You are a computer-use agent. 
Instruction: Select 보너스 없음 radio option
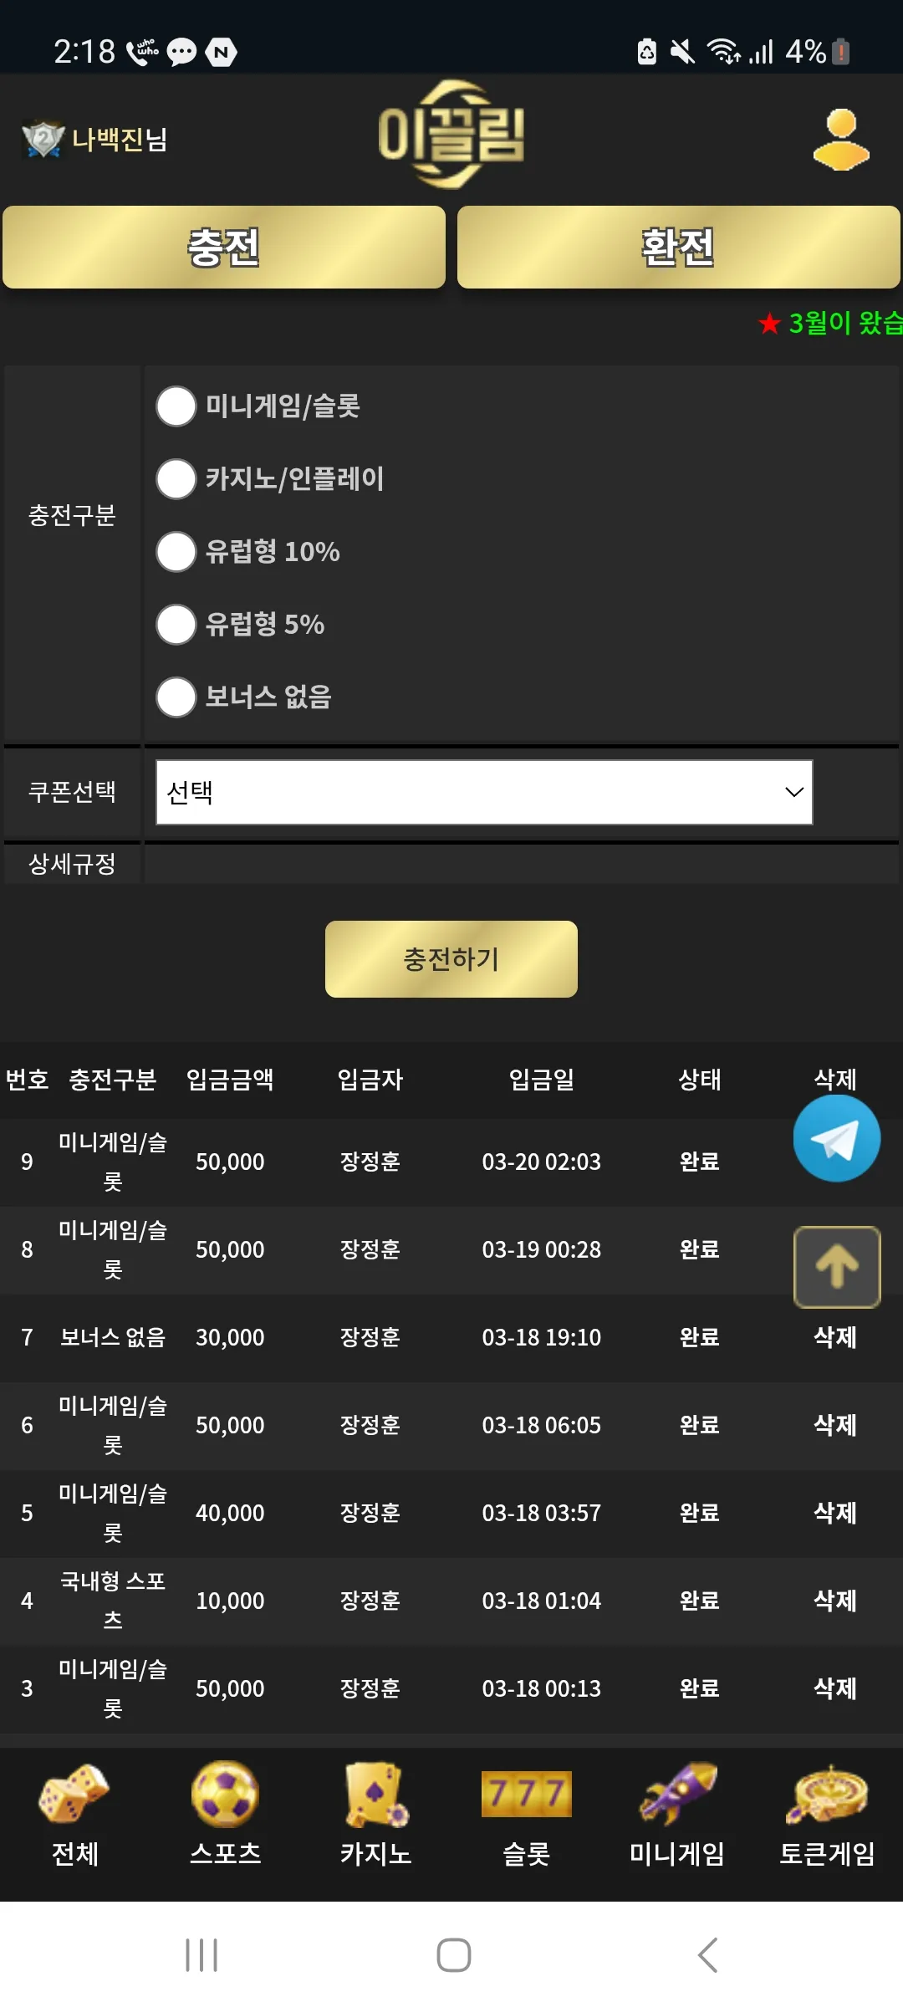[x=176, y=697]
